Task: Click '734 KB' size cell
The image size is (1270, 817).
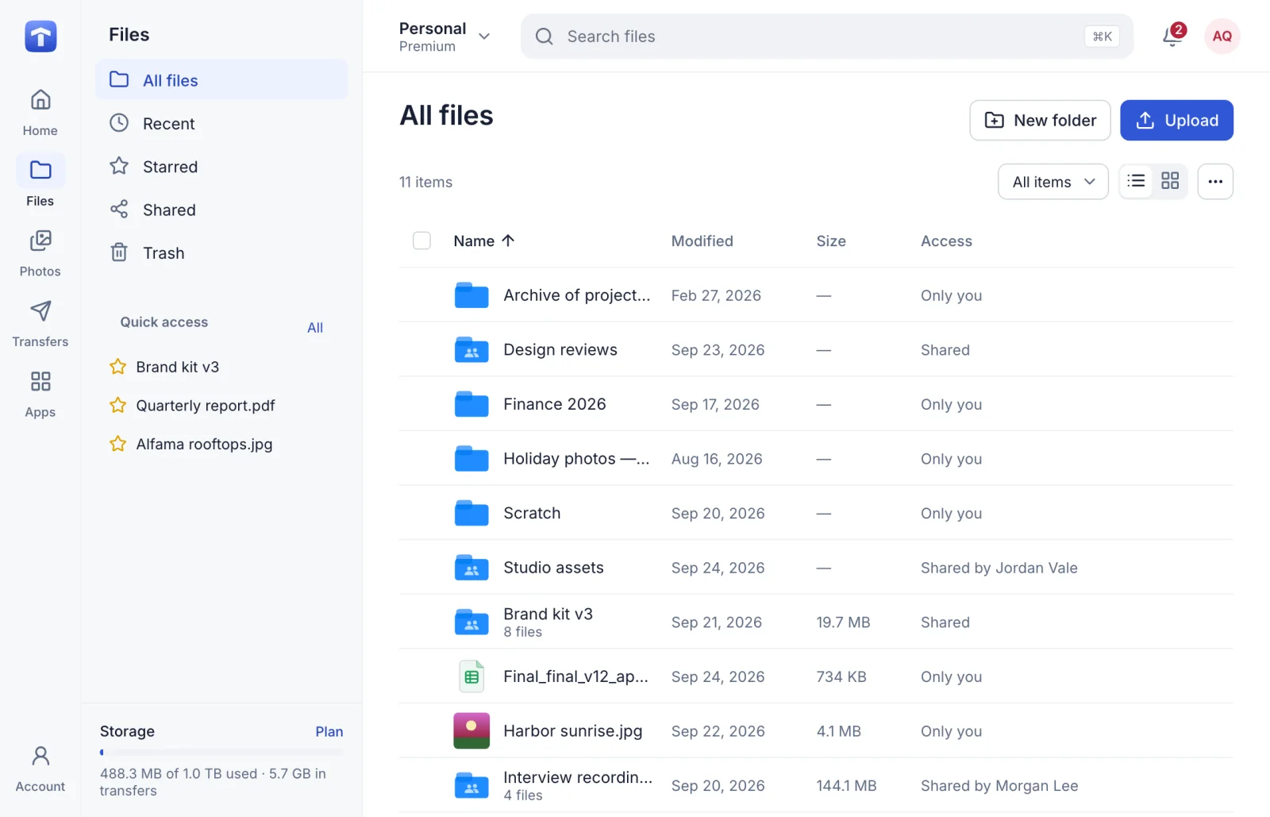Action: tap(841, 676)
